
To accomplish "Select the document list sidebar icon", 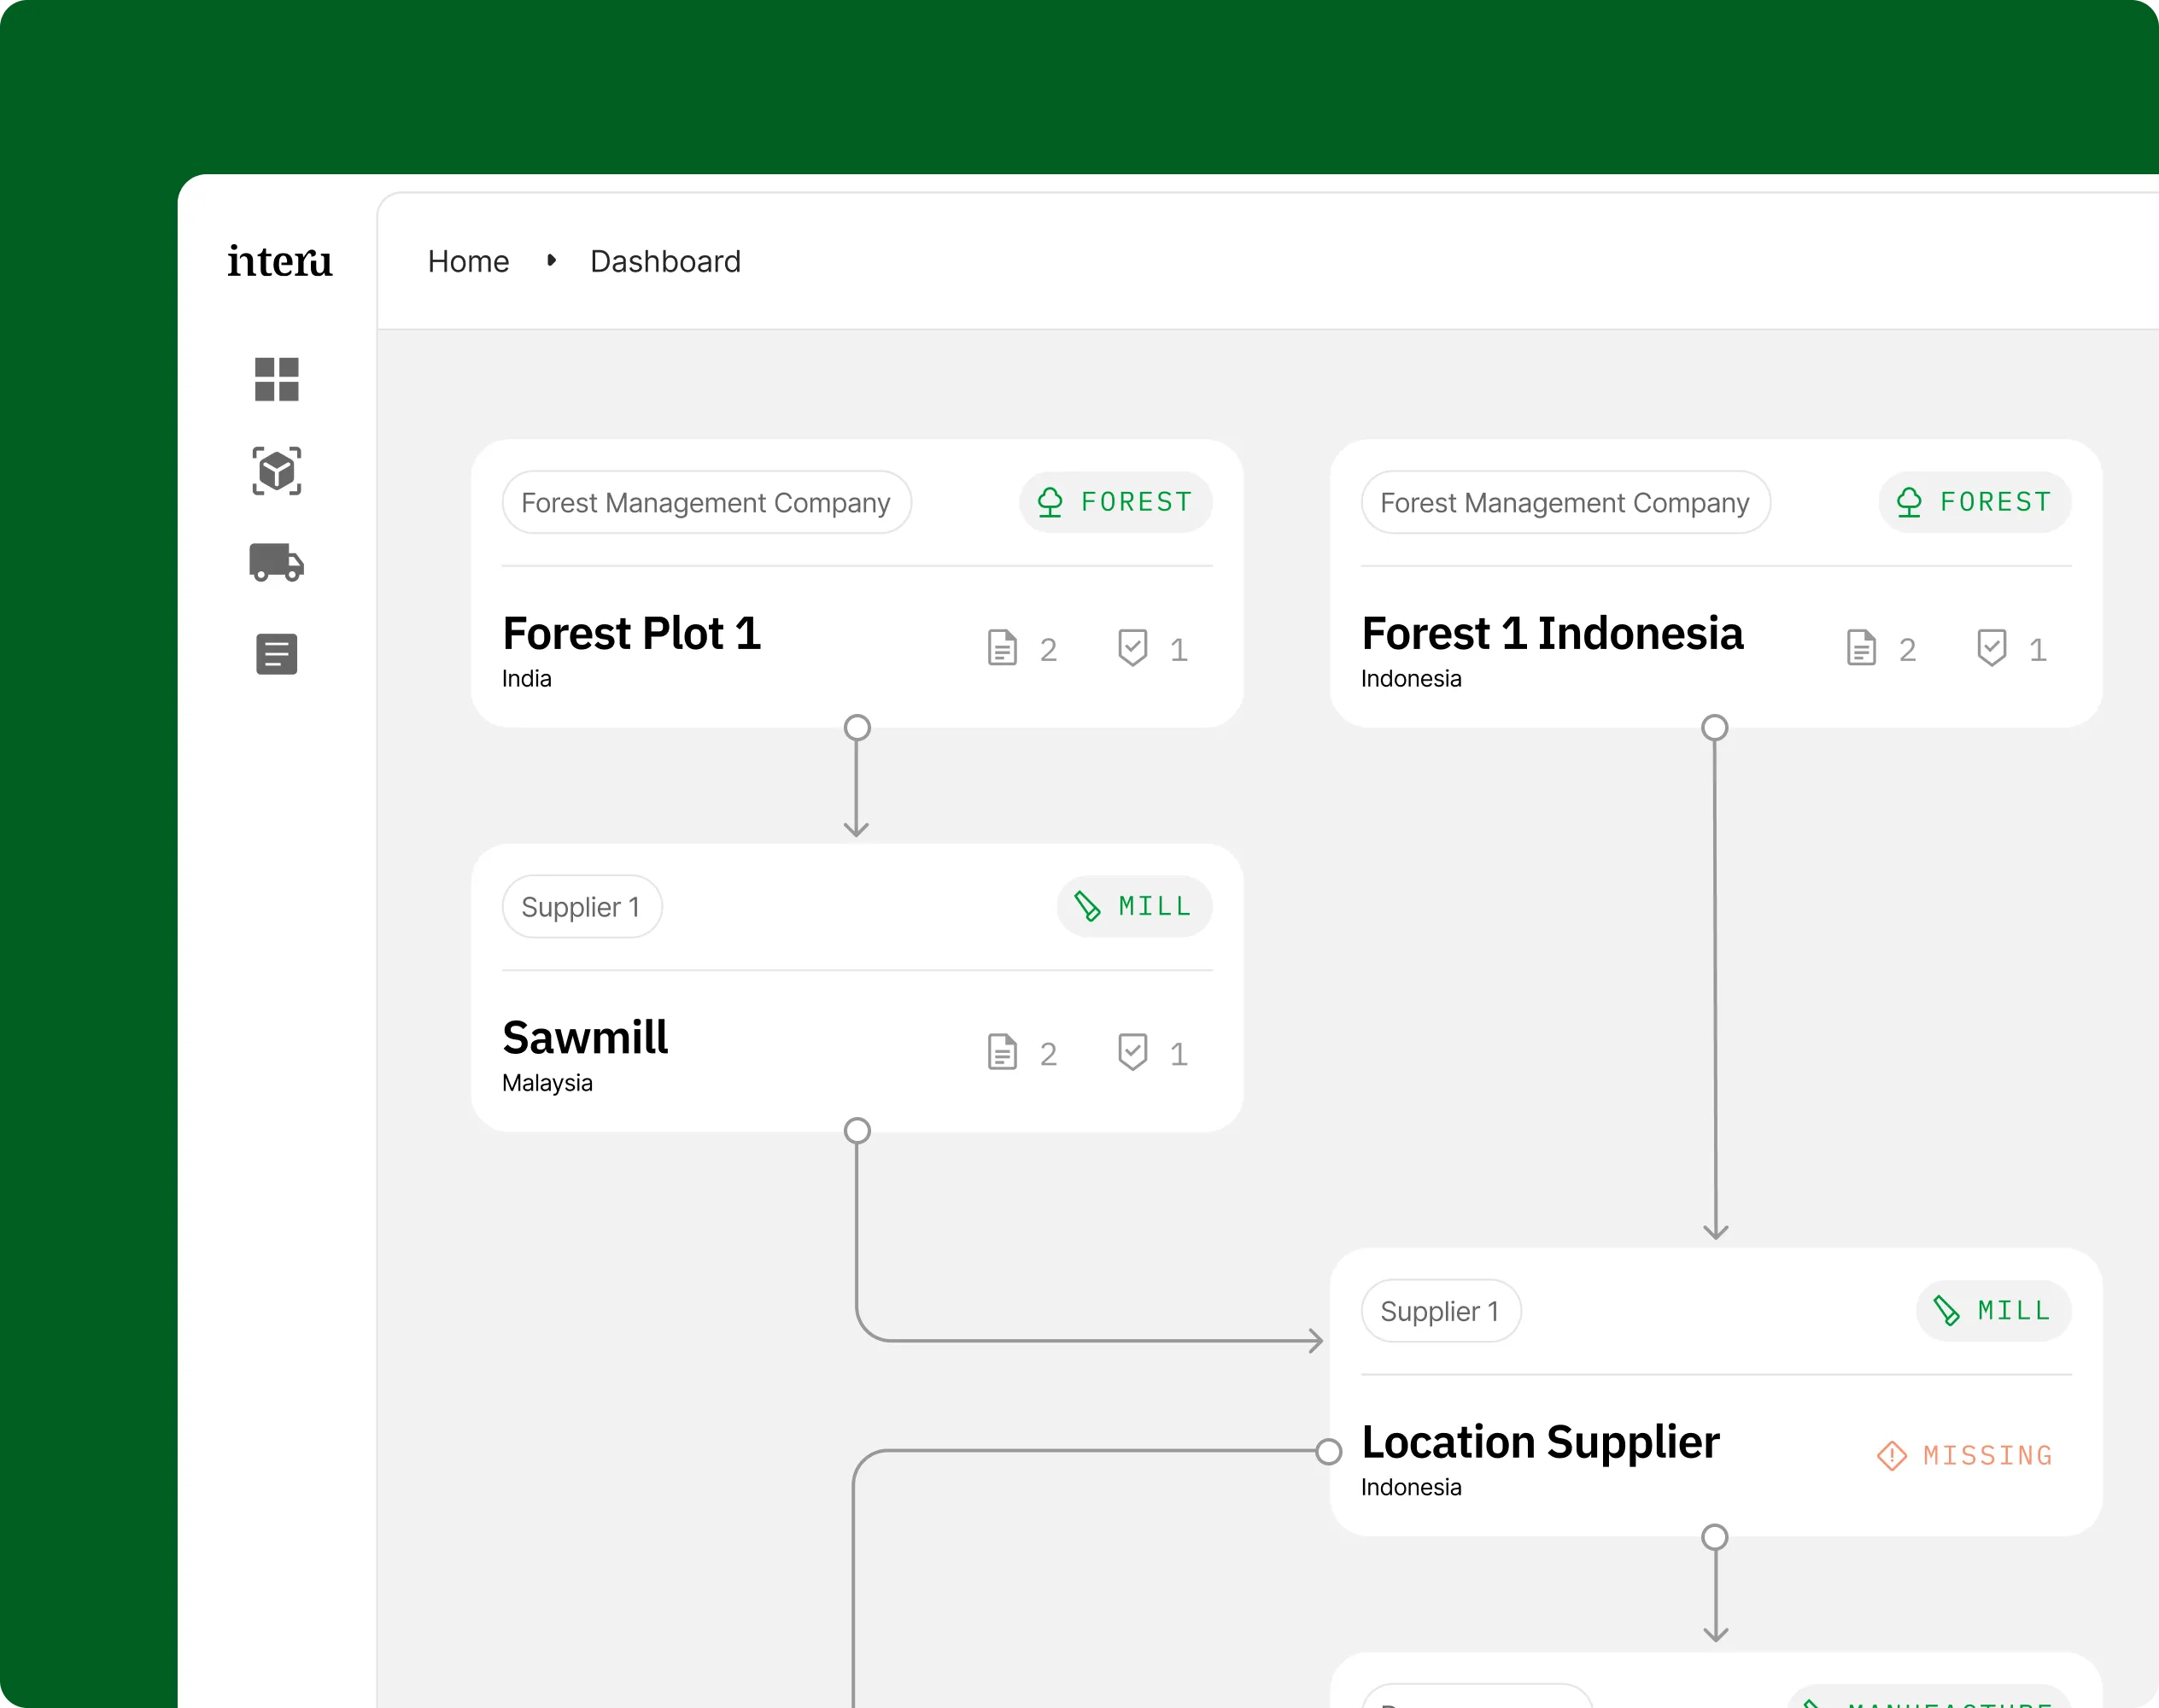I will tap(276, 654).
